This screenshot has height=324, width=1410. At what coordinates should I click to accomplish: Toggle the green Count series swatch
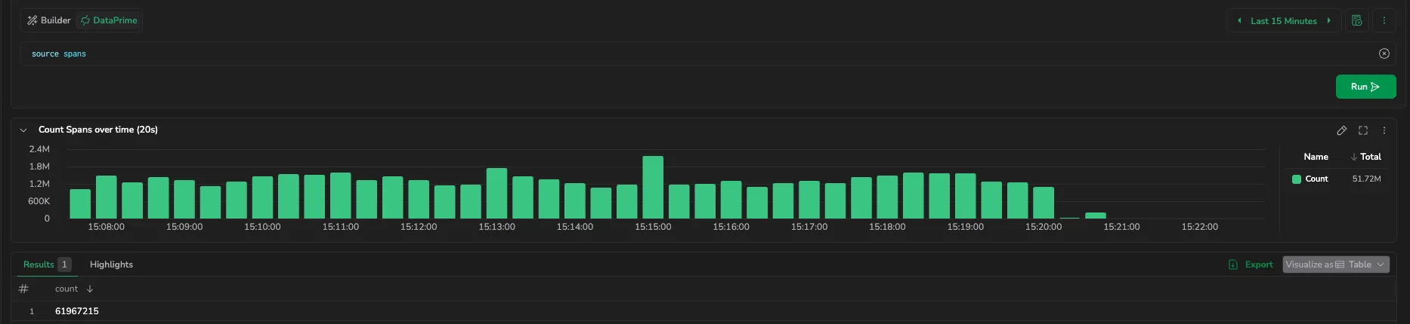click(1297, 179)
